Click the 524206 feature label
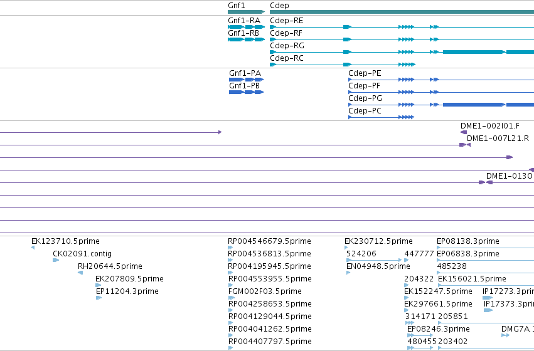This screenshot has height=351, width=534. click(x=361, y=254)
